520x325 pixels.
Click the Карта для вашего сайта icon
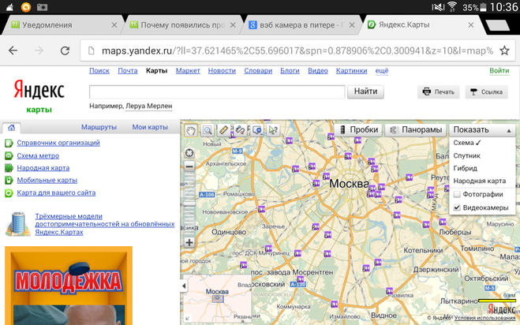pyautogui.click(x=9, y=193)
